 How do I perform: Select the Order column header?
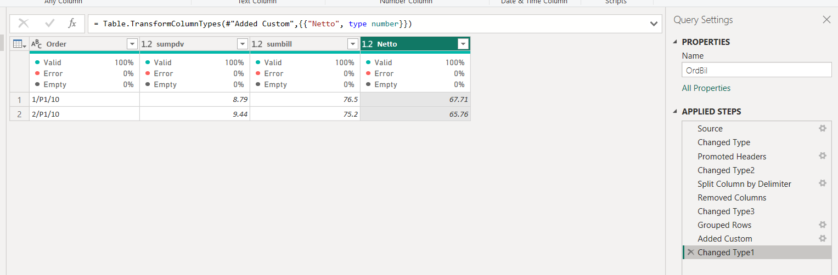coord(85,44)
